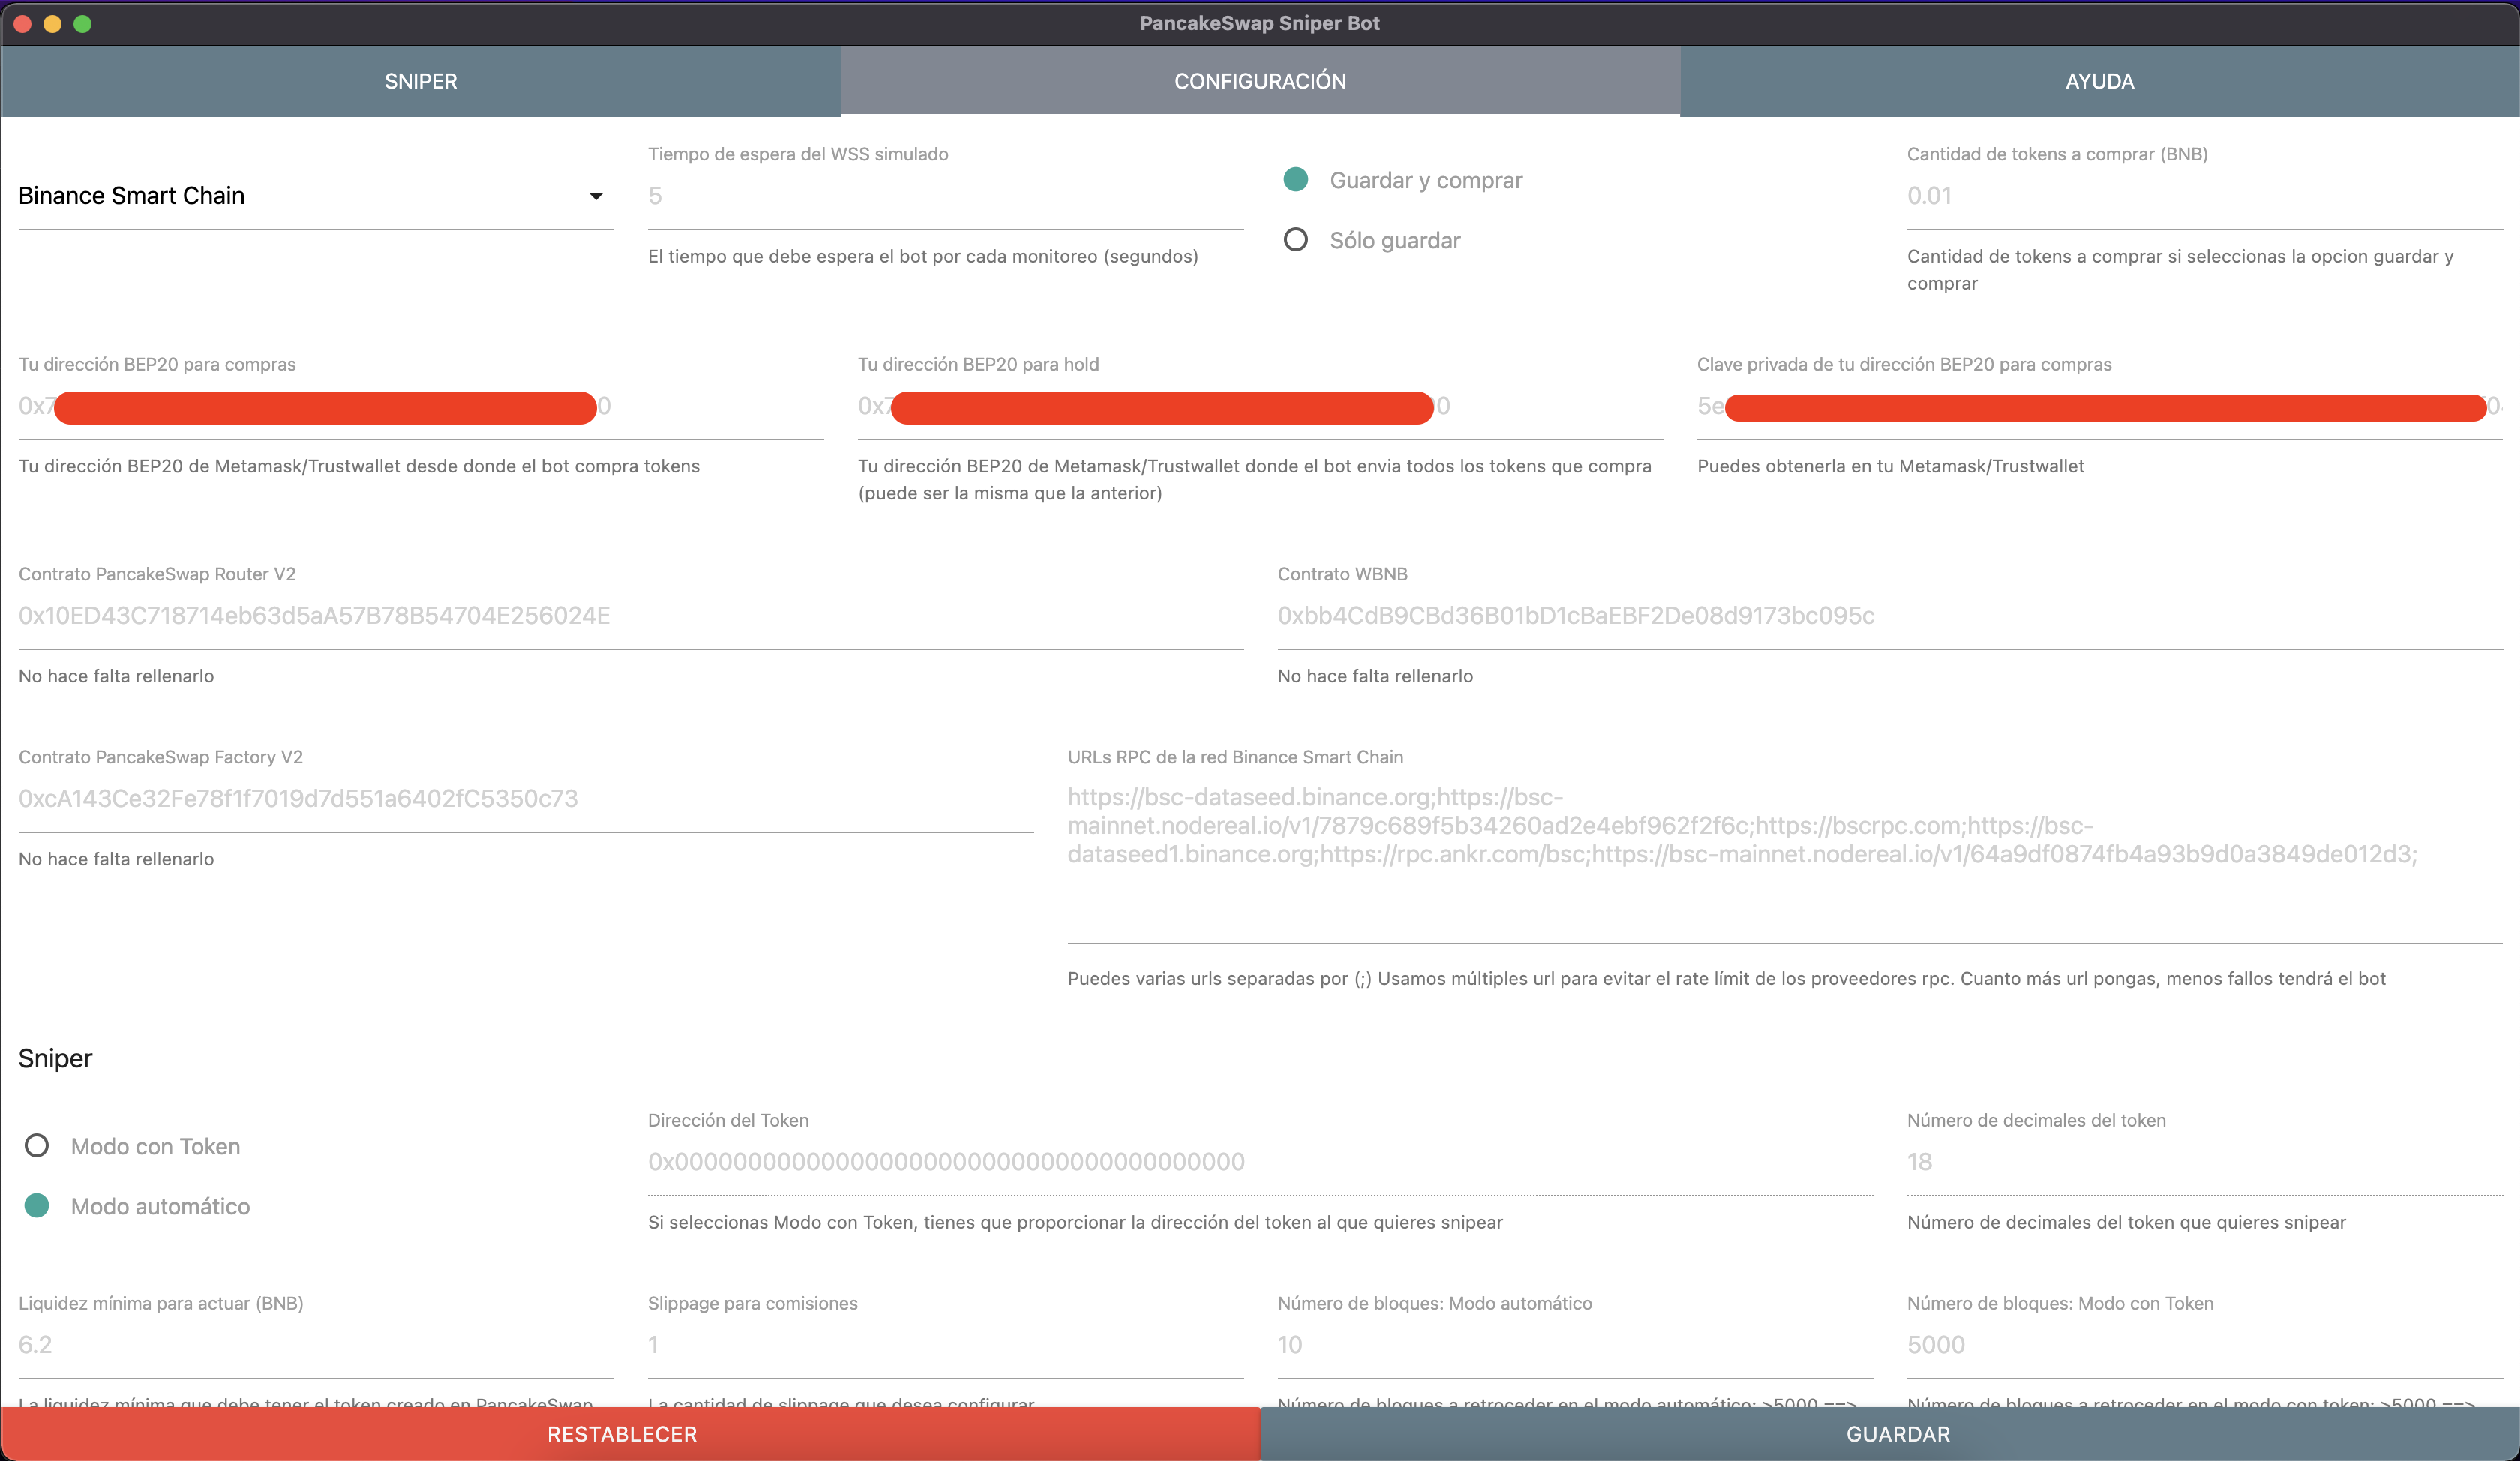Click the dropdown arrow next to Binance Smart Chain

[x=596, y=196]
